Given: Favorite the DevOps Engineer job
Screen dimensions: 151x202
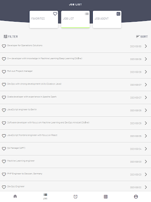Looking at the screenshot, I should 4,187.
